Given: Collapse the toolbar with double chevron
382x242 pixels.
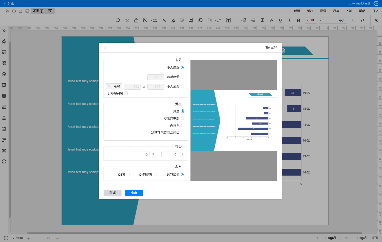Looking at the screenshot, I should click(x=376, y=20).
